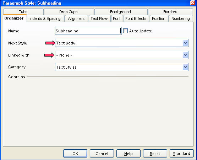197x160 pixels.
Task: Expand the Linked with dropdown arrow
Action: click(x=185, y=55)
